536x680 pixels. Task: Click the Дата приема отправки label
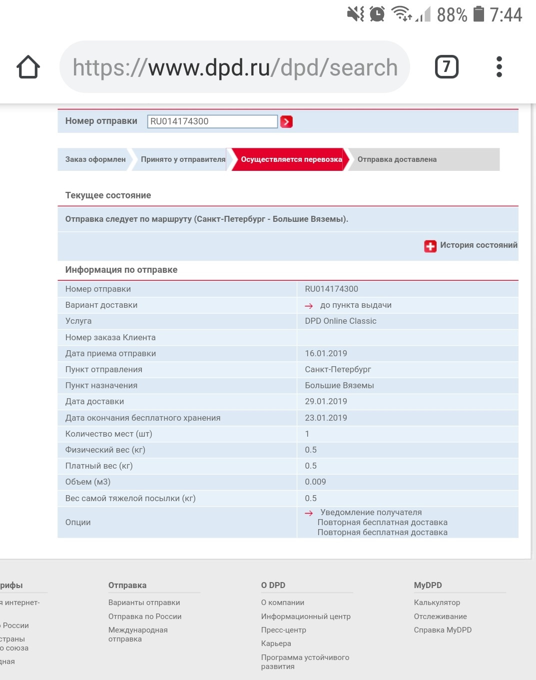(x=110, y=354)
